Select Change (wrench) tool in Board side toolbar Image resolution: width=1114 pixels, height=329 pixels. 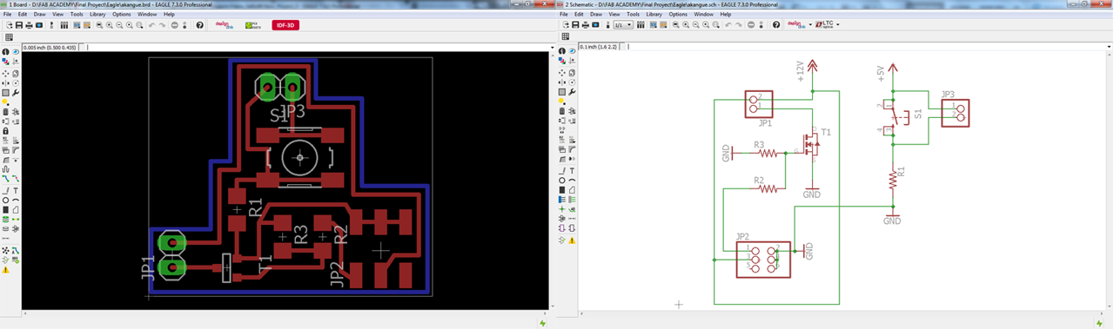click(x=16, y=93)
